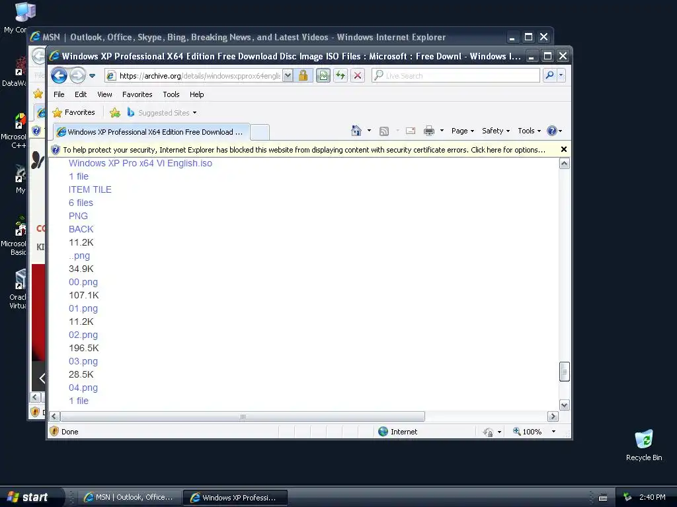Open the Page command menu
677x507 pixels.
tap(463, 131)
